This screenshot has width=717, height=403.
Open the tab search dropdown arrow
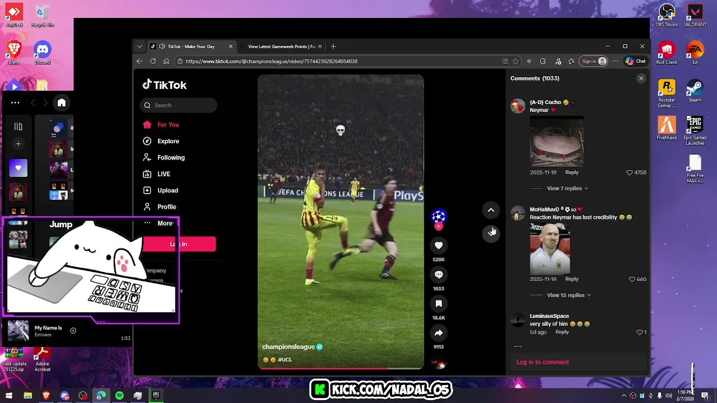[x=138, y=46]
